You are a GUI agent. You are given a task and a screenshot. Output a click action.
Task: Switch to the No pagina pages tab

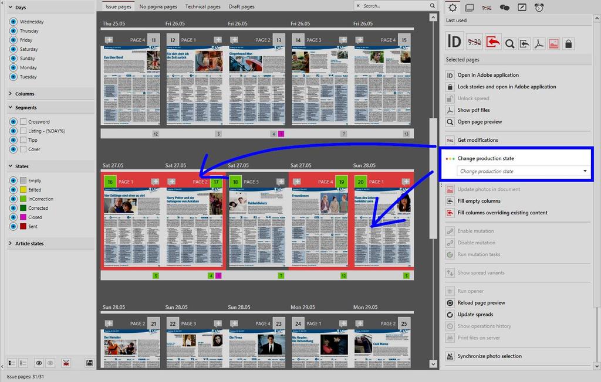tap(158, 6)
